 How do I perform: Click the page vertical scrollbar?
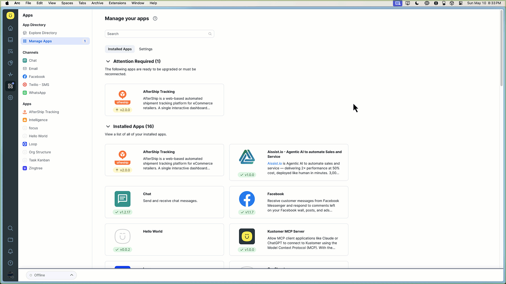502,48
